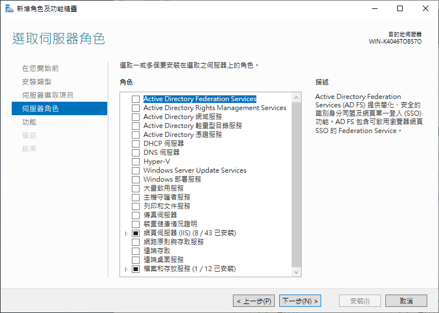Click the 取消 cancel button
This screenshot has height=313, width=439.
point(406,301)
